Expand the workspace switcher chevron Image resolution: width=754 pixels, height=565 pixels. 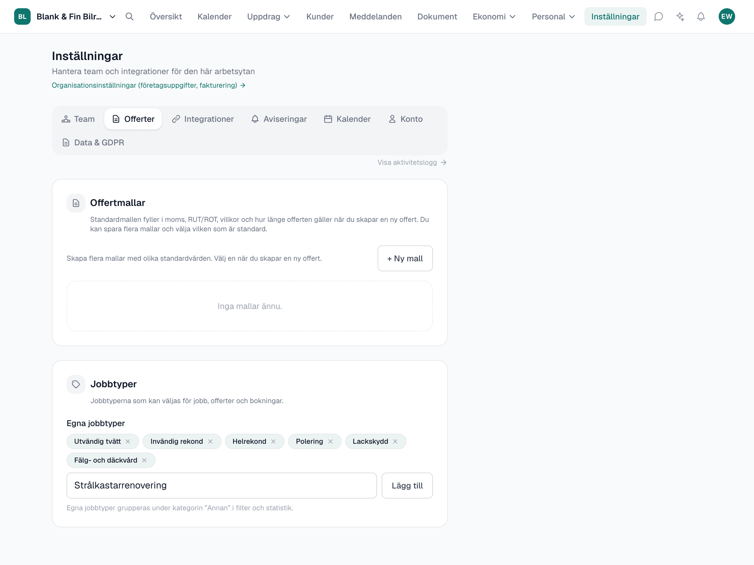point(112,16)
